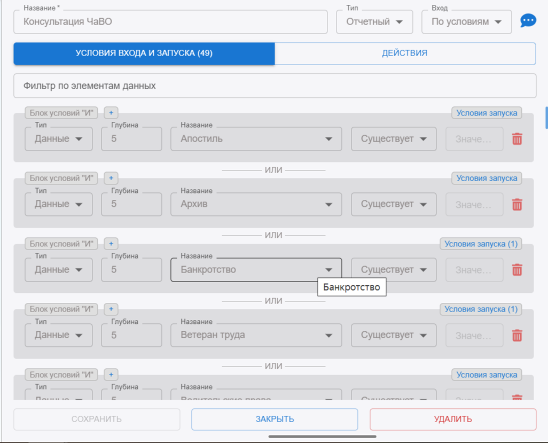Delete the Апостиль condition row
Image resolution: width=548 pixels, height=443 pixels.
(516, 139)
